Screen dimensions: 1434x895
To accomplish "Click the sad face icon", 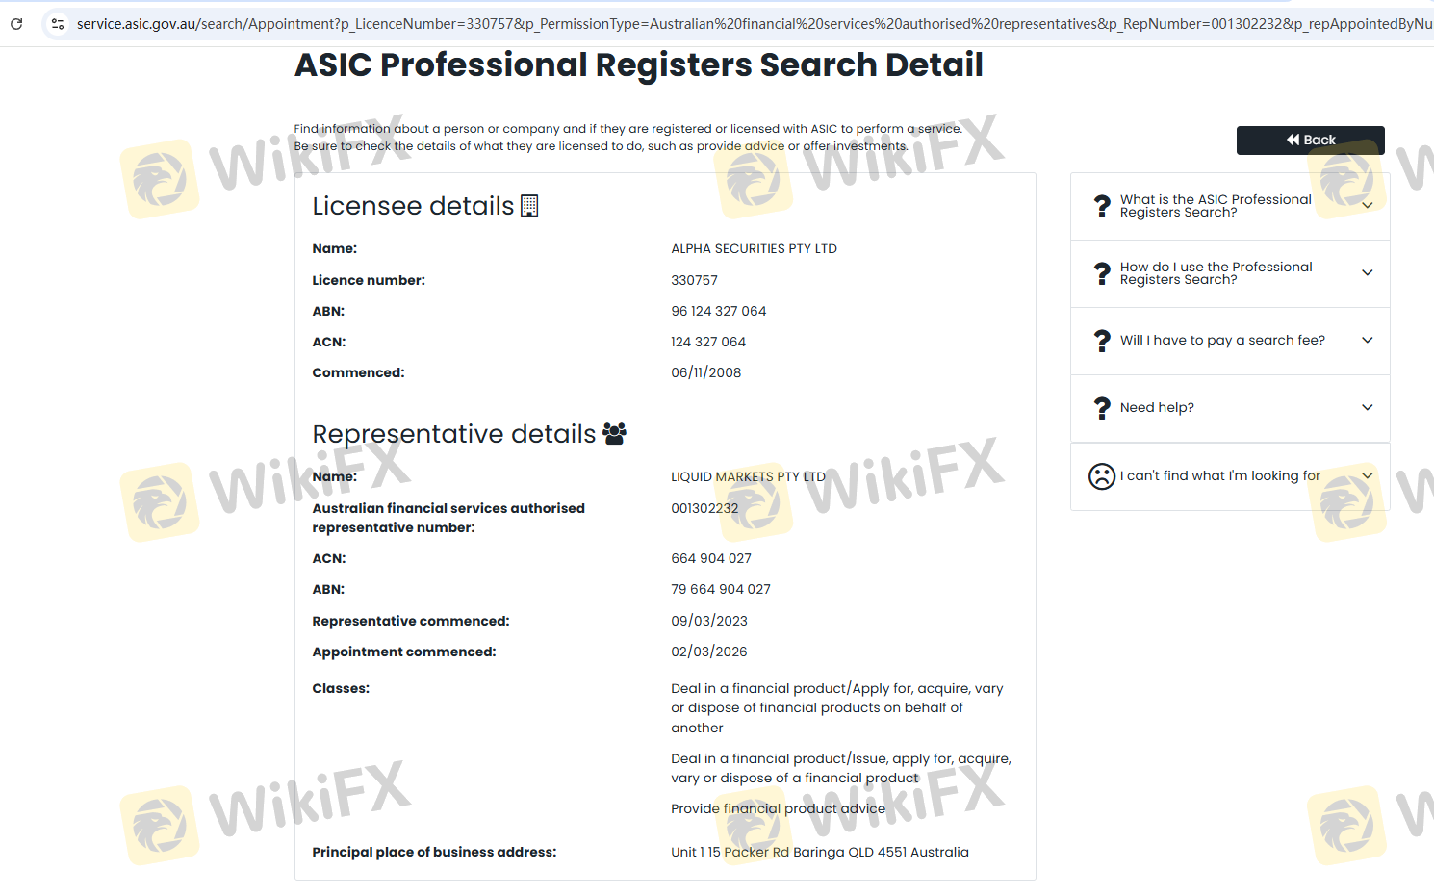I will [1101, 475].
